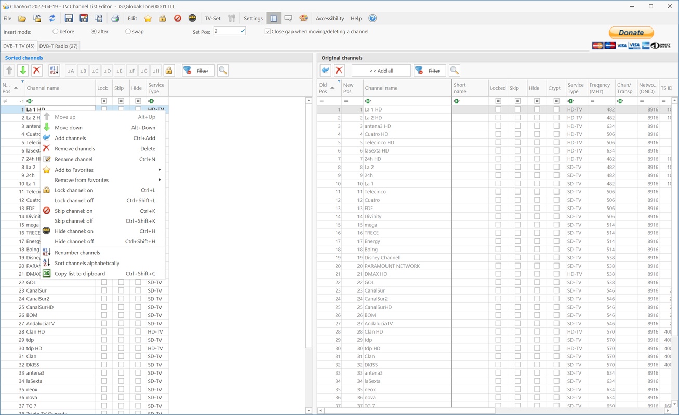Click the blue help question mark icon
This screenshot has height=415, width=679.
(372, 18)
